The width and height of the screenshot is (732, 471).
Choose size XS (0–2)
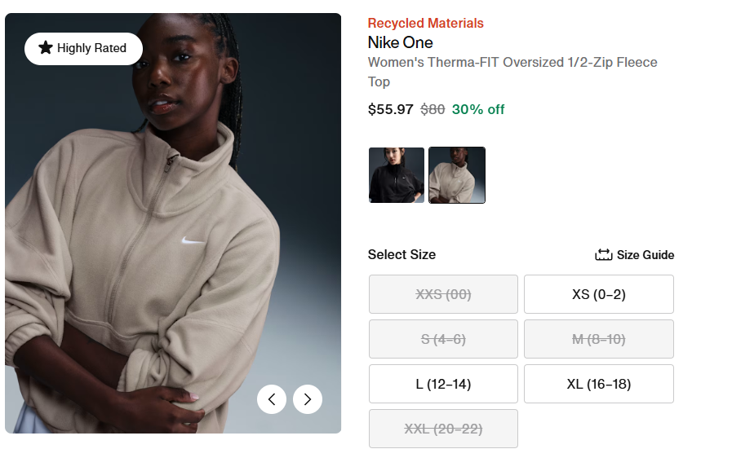tap(598, 294)
